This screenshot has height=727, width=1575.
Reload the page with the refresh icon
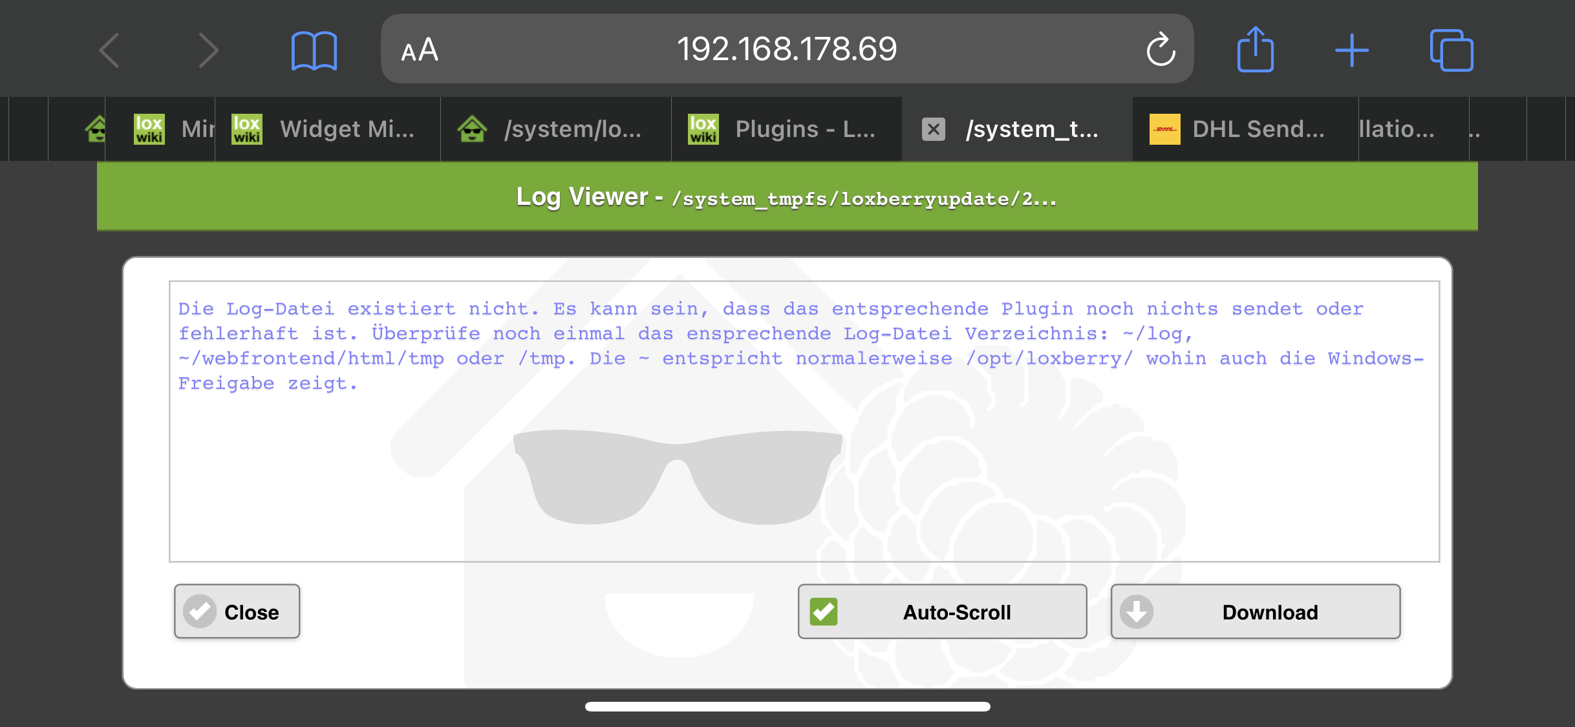coord(1161,50)
